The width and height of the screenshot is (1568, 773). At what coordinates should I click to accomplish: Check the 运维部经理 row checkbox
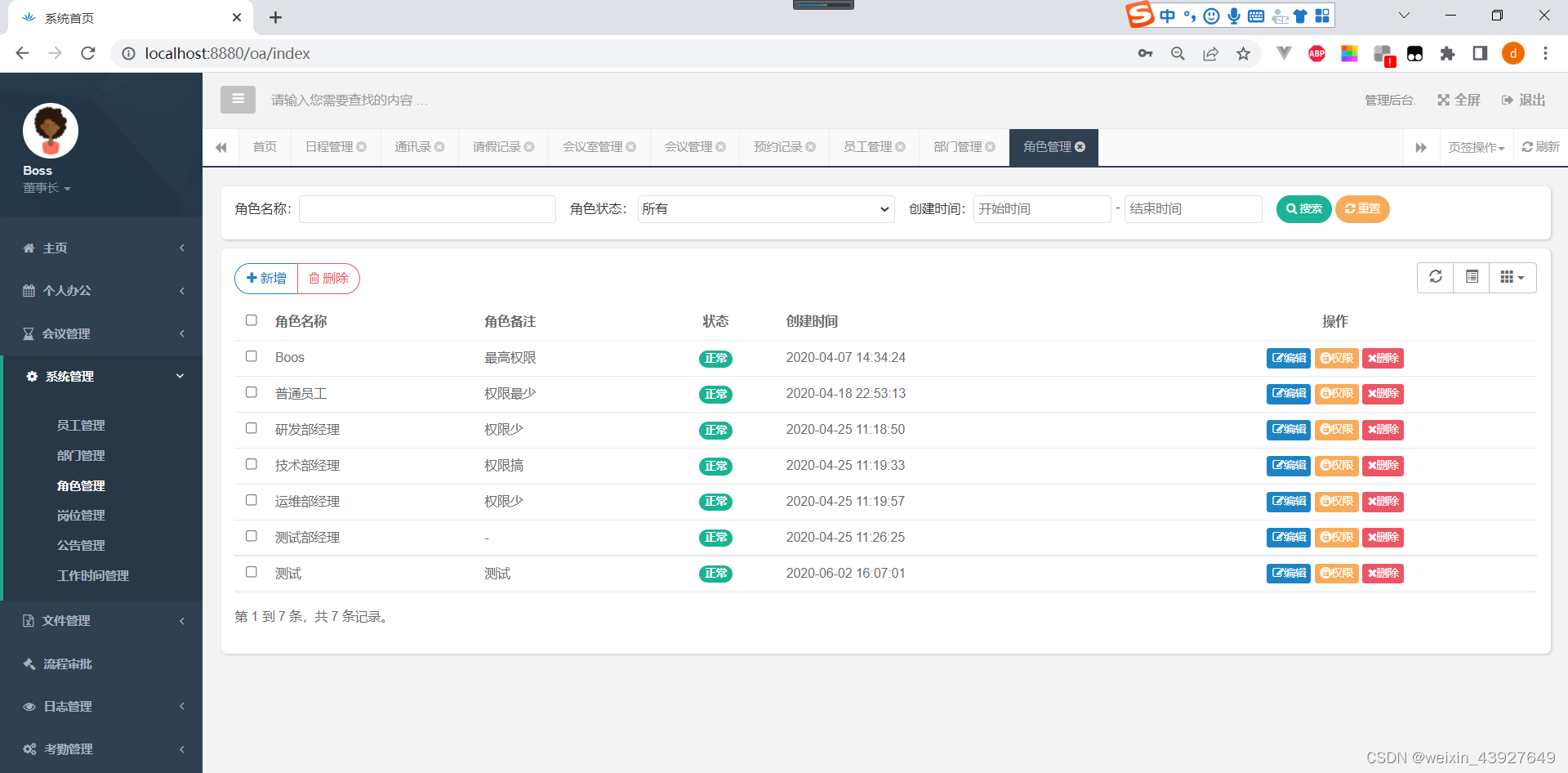[252, 500]
